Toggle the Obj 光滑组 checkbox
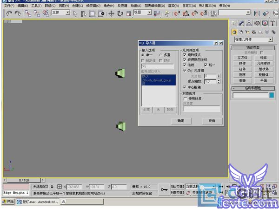This screenshot has height=209, width=279. (184, 71)
